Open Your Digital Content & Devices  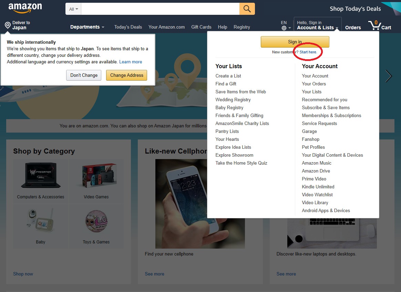pos(332,155)
